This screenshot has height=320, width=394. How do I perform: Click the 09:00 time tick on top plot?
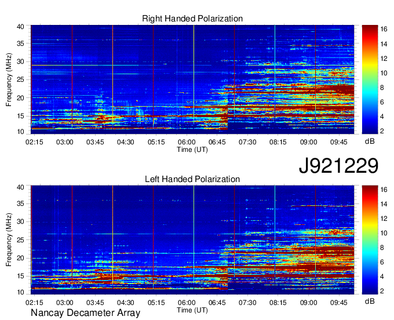(x=308, y=142)
